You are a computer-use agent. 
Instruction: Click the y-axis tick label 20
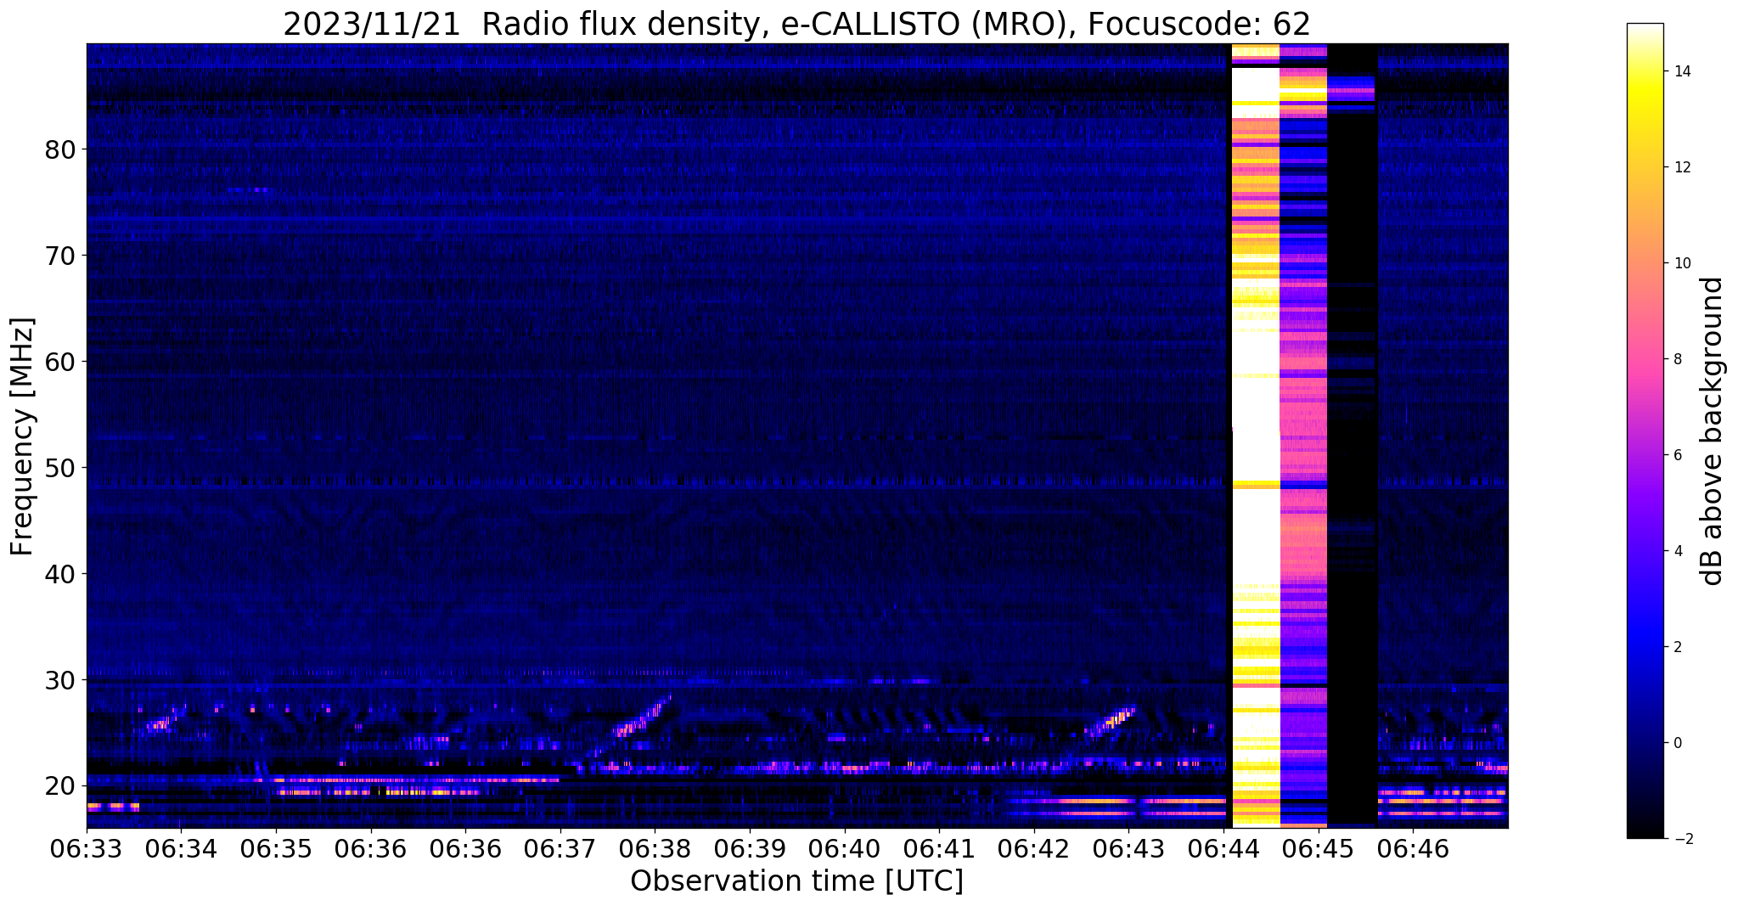(59, 785)
